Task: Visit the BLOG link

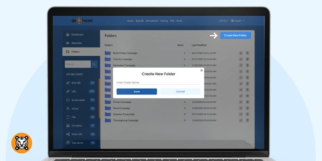Action: [179, 21]
